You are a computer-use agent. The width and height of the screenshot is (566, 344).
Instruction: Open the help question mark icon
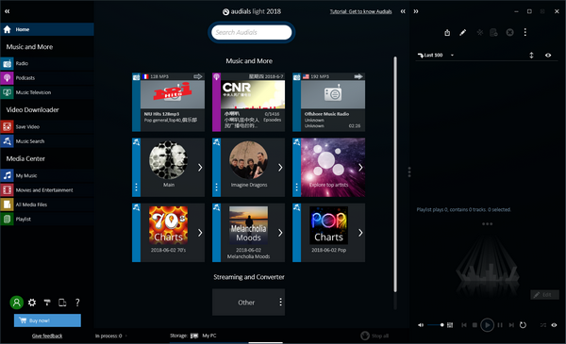coord(77,303)
